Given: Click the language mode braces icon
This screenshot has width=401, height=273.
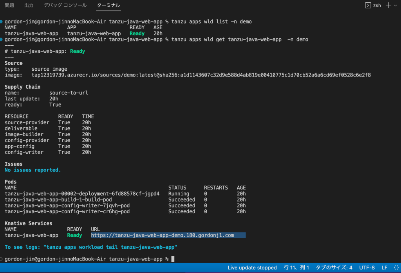Looking at the screenshot, I should point(396,268).
